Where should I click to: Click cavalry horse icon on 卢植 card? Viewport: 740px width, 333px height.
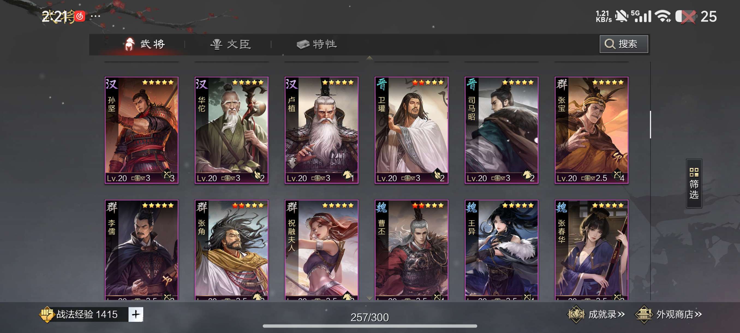click(347, 174)
